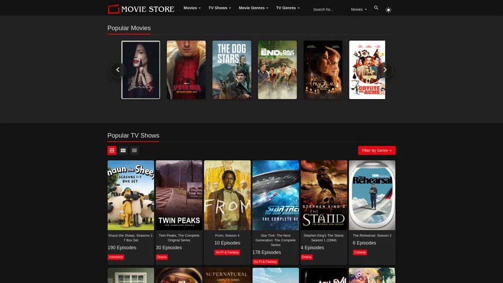Image resolution: width=503 pixels, height=283 pixels.
Task: Click the Sci-Fi & Fantasy tag under From
Action: (x=227, y=253)
